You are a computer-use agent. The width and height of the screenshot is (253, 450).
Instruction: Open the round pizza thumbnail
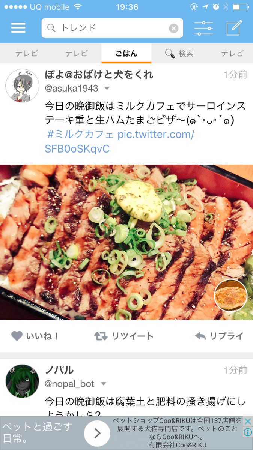coord(230,295)
